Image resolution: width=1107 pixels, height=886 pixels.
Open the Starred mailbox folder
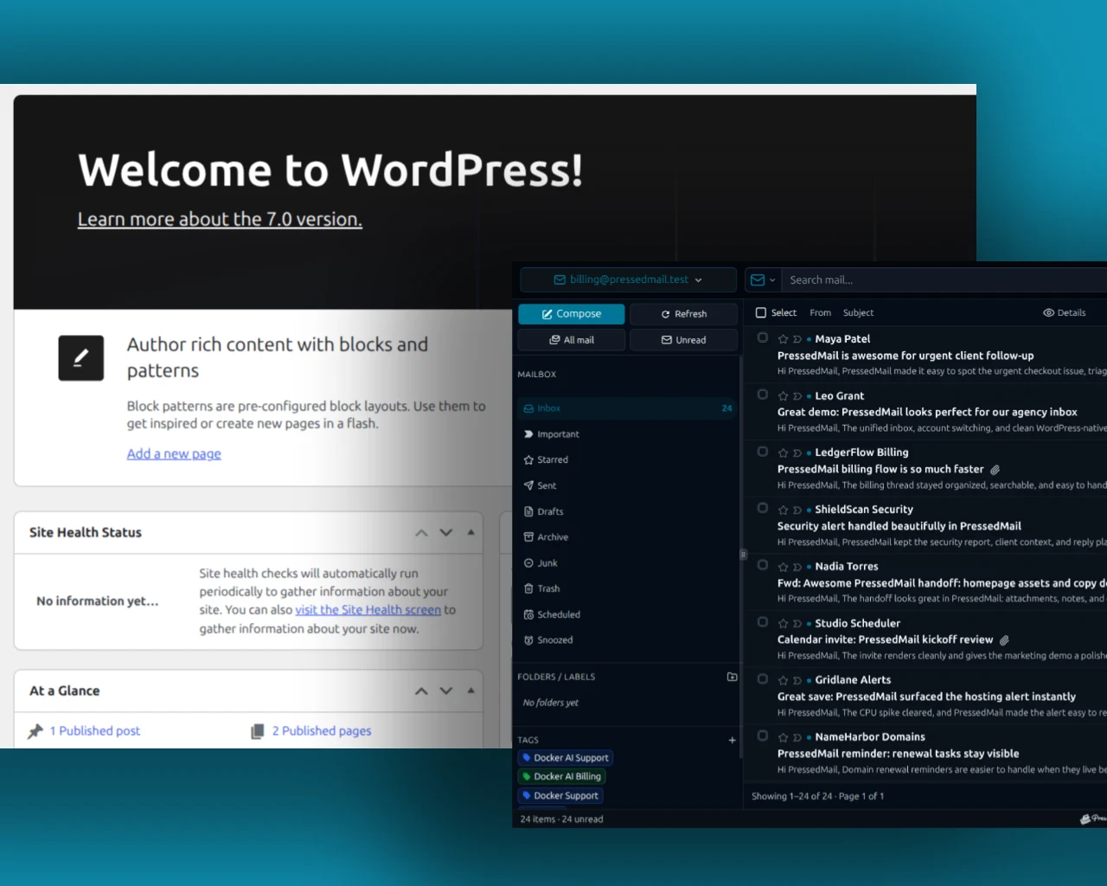point(627,459)
